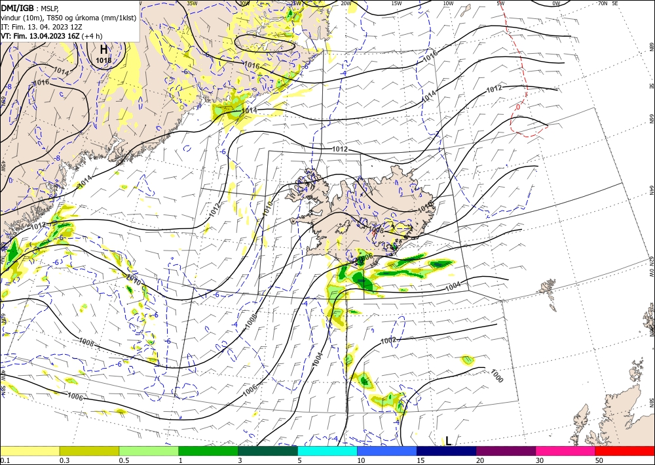This screenshot has width=655, height=465.
Task: Click the 'IT: Fim. 13. 04. 2023 12Z' line
Action: point(41,27)
